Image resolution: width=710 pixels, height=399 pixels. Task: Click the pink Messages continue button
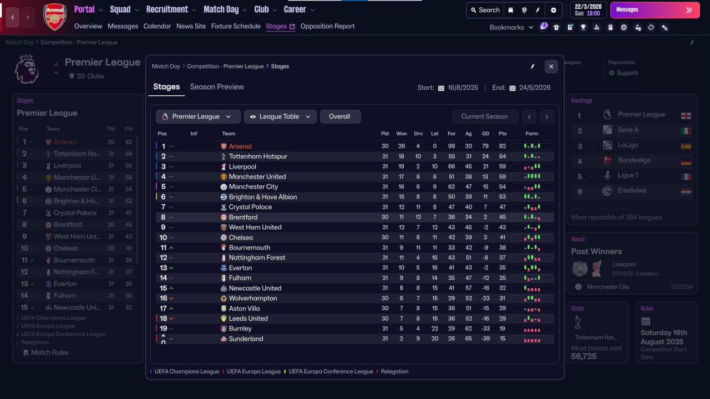pos(655,10)
